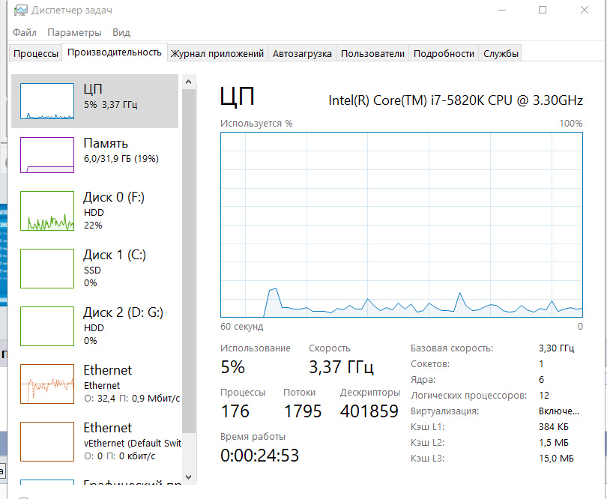Switch to the Процессы tab
The width and height of the screenshot is (607, 499).
[36, 53]
